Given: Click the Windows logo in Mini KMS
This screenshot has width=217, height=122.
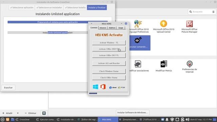Looking at the screenshot, I should 96,87.
